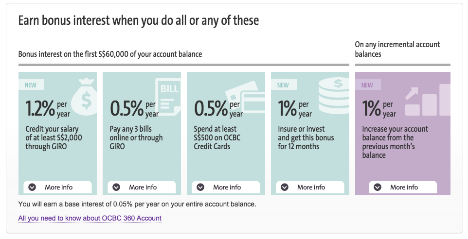Screen dimensions: 468x239
Task: Click 'Pay any 3 bills online' description
Action: [135, 137]
